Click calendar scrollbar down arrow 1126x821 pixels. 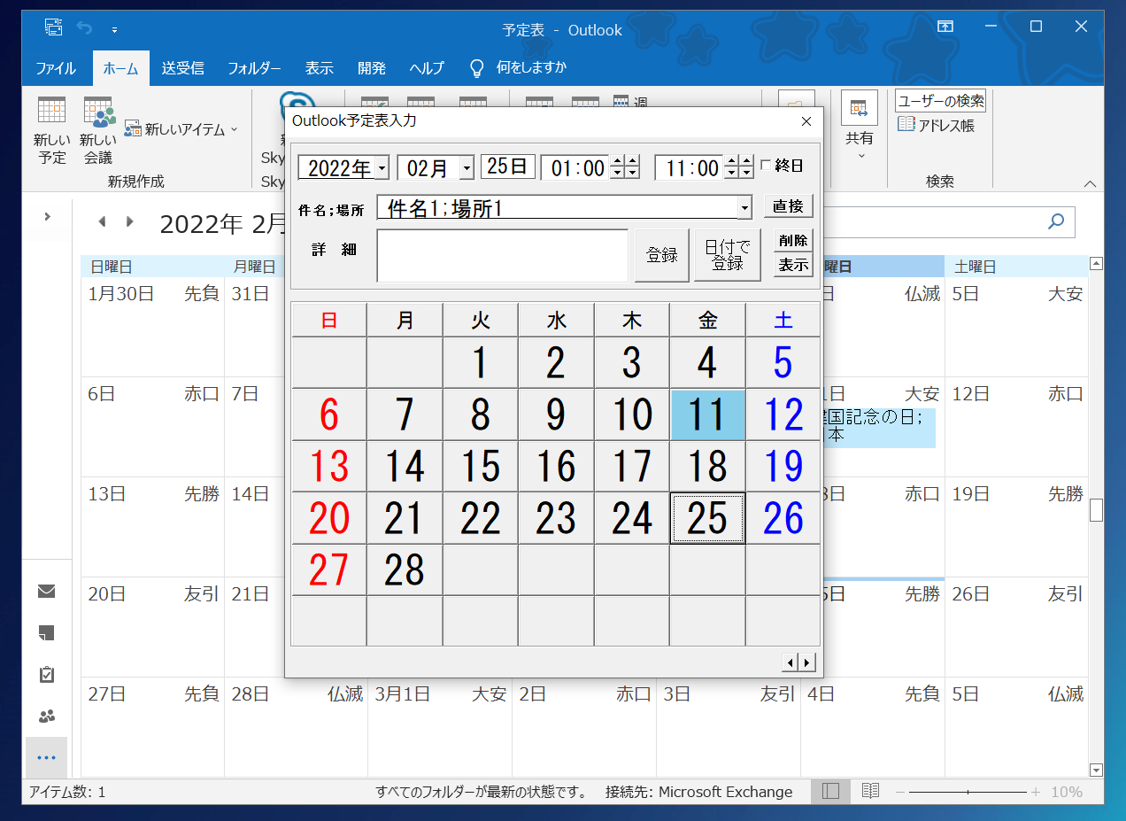tap(1096, 771)
